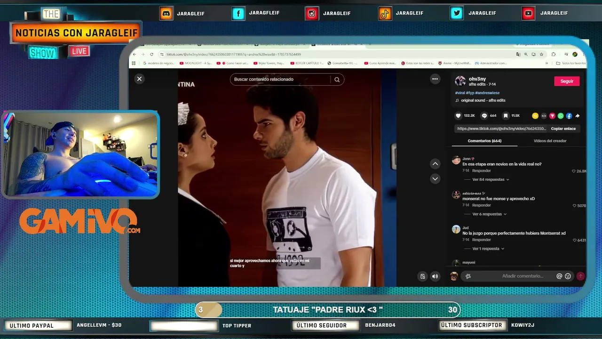602x339 pixels.
Task: Like the 'monserat no fue monse' comment
Action: 574,206
